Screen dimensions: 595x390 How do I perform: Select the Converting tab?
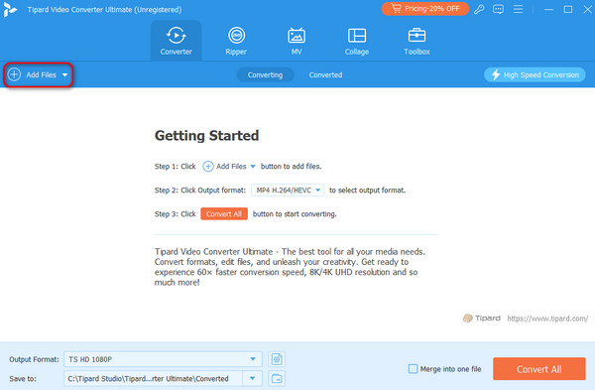click(265, 74)
